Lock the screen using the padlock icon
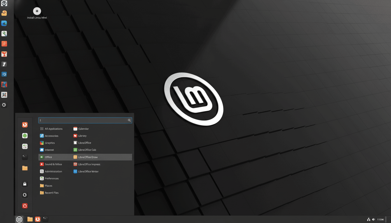 point(25,184)
